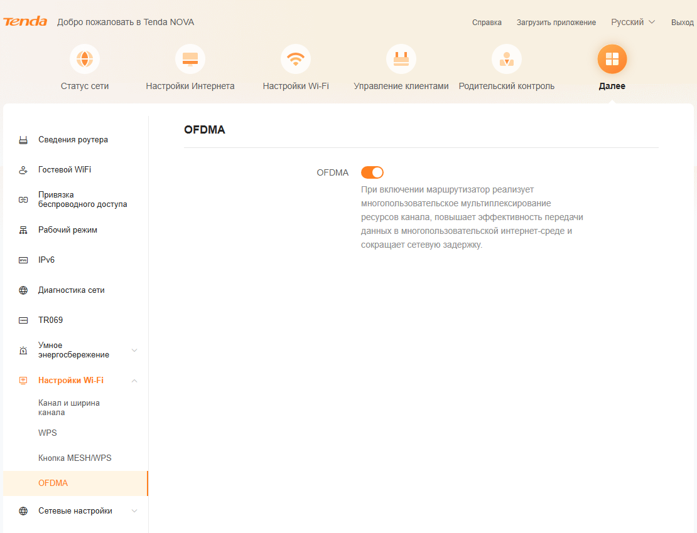Expand Умное энергосбережение chevron

point(134,350)
